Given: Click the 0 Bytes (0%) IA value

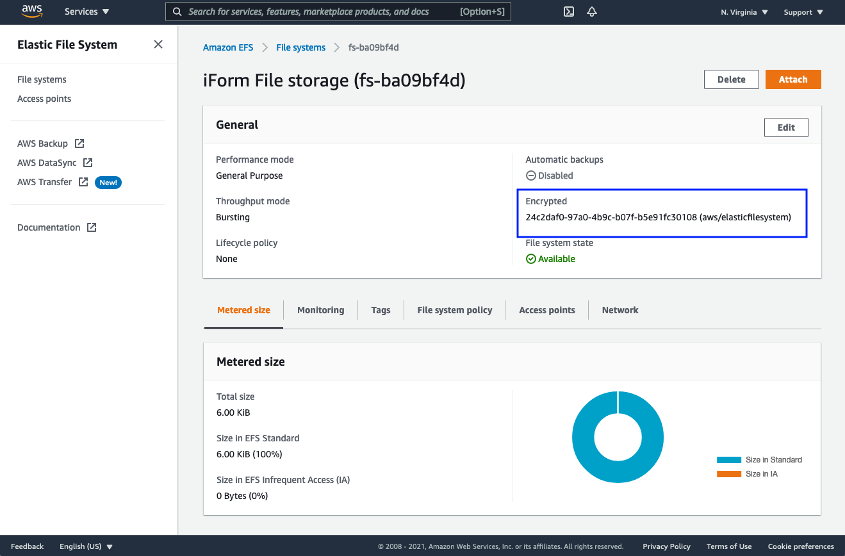Looking at the screenshot, I should click(x=242, y=496).
